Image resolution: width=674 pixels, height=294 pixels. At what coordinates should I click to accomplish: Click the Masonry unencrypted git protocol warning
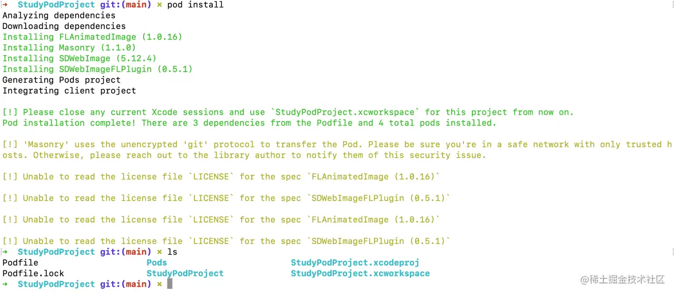(337, 150)
